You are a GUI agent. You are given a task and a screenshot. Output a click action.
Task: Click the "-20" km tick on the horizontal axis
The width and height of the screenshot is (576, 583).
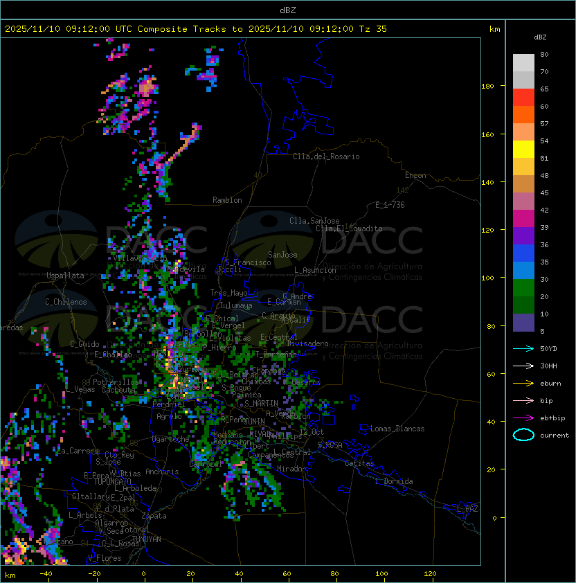pyautogui.click(x=94, y=574)
